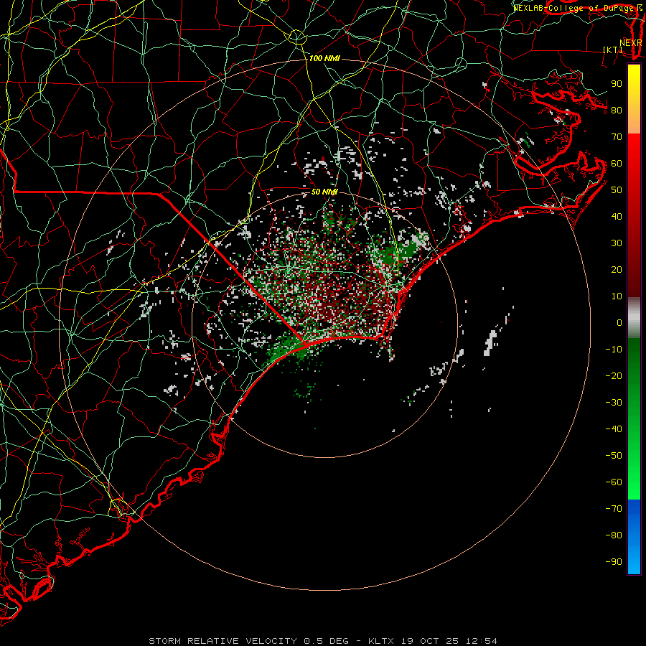
Task: Click the -20 knot scale label
Action: click(614, 375)
